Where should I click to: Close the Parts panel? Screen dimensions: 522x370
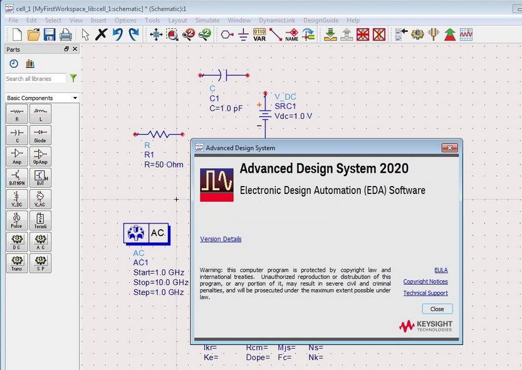pos(75,49)
